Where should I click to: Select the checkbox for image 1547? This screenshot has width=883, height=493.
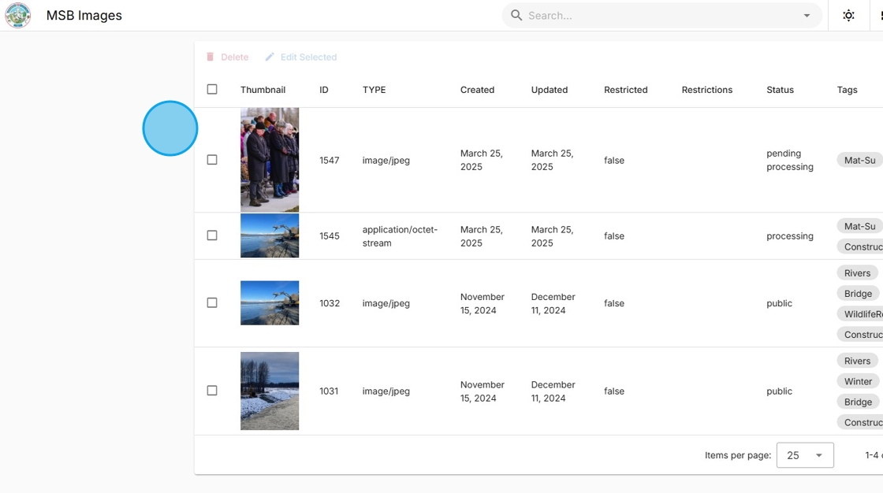click(212, 160)
